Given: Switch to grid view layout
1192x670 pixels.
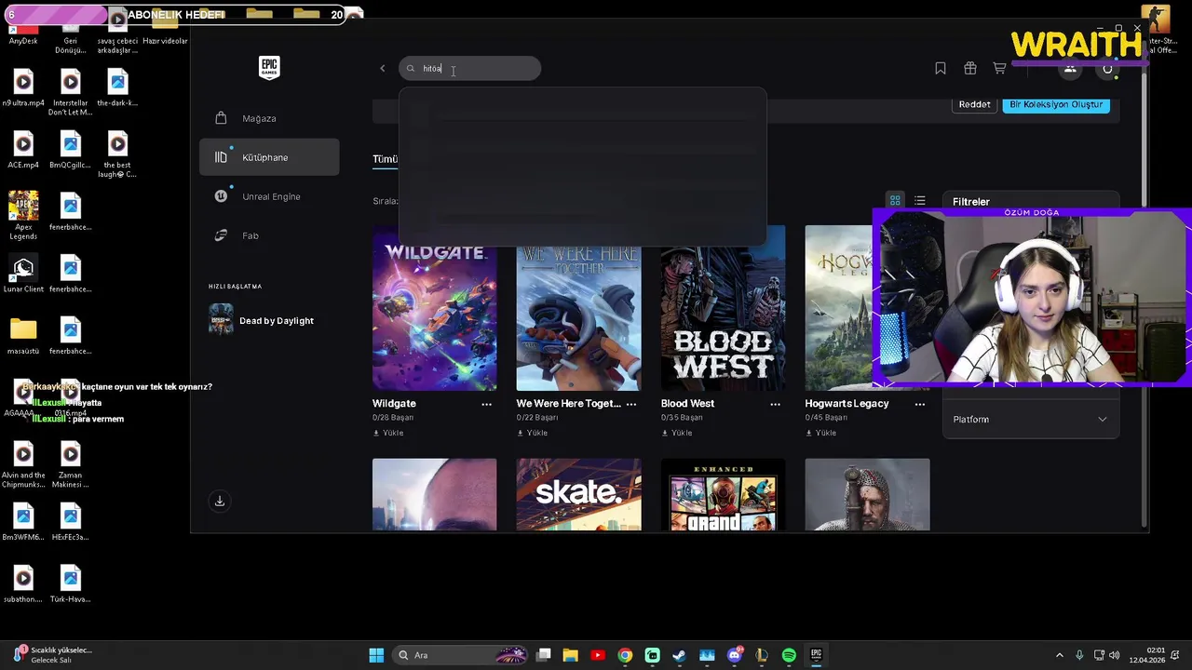Looking at the screenshot, I should click(895, 201).
